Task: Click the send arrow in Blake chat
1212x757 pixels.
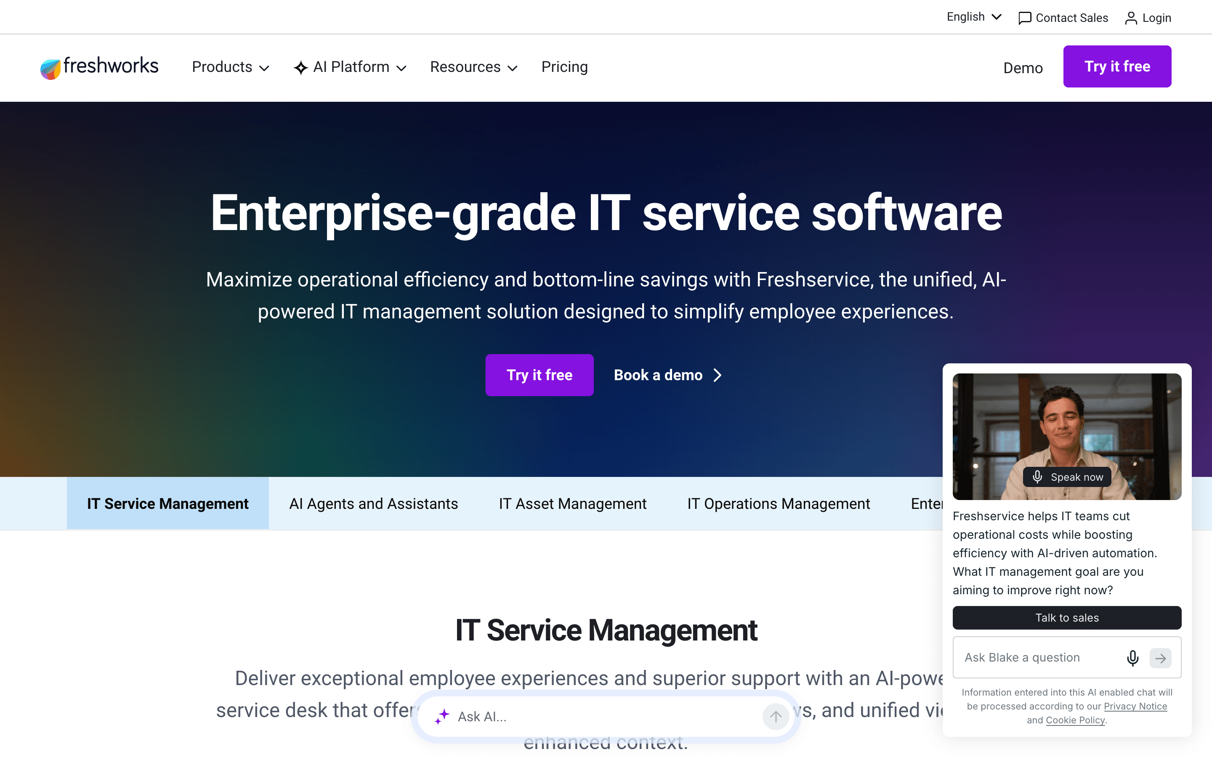Action: pos(1160,658)
